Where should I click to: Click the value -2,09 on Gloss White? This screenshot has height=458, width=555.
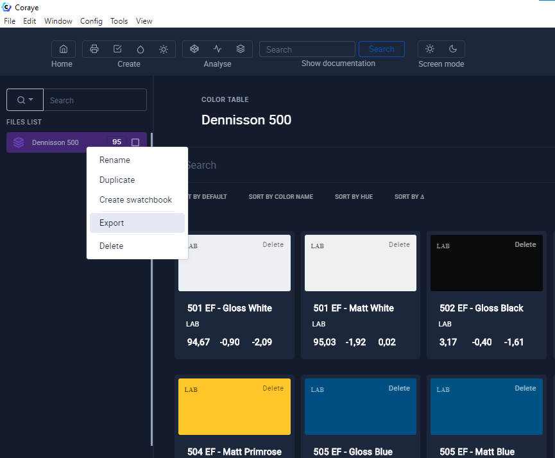[x=262, y=343]
